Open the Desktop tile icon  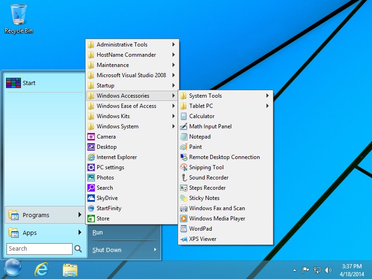tap(91, 147)
